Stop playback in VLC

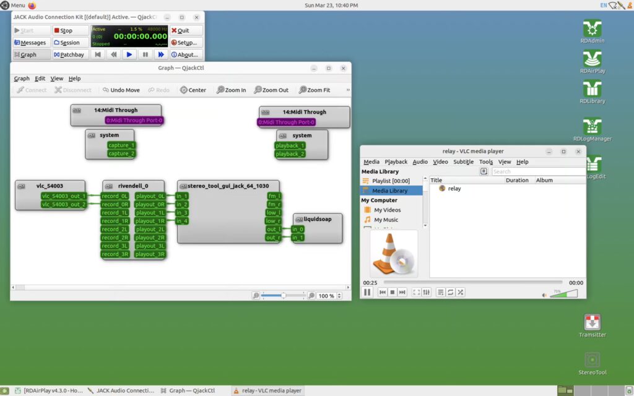[x=392, y=292]
